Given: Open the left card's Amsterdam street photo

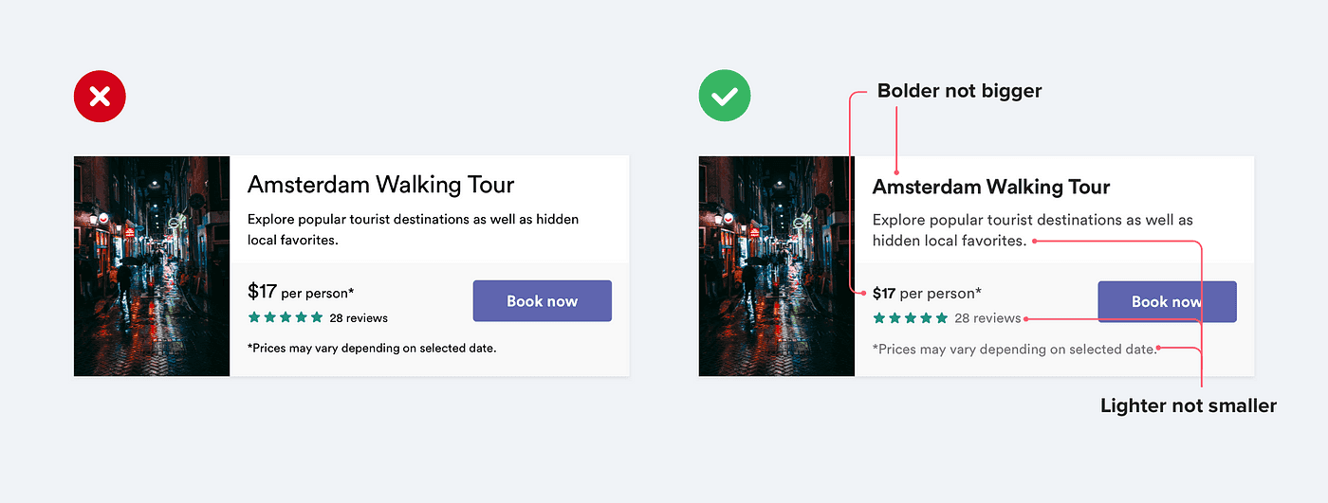Looking at the screenshot, I should point(152,266).
